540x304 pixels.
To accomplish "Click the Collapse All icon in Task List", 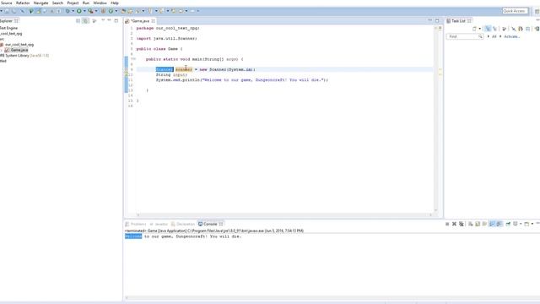I will point(527,29).
